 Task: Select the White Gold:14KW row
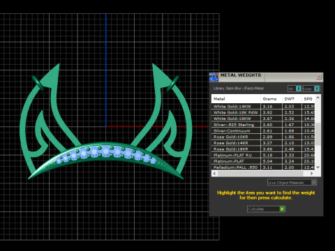pos(263,107)
